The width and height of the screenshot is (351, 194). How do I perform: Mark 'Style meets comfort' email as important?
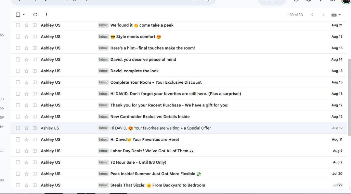[35, 37]
